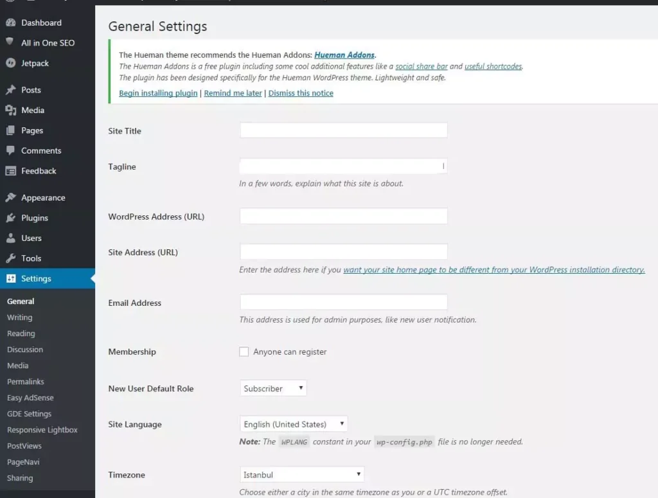Image resolution: width=658 pixels, height=498 pixels.
Task: Click the Feedback form icon
Action: click(10, 171)
